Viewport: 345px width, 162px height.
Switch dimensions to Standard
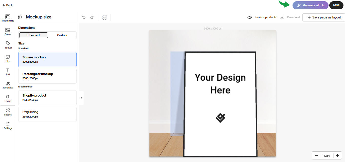click(x=34, y=35)
